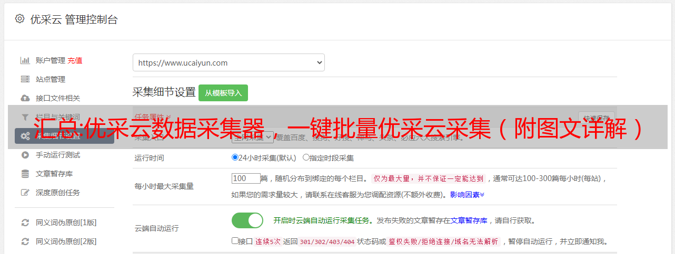Click the edit pencil icon for 深度原创任务

pyautogui.click(x=25, y=193)
